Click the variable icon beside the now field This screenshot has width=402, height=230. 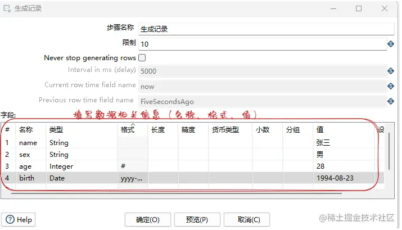click(391, 86)
